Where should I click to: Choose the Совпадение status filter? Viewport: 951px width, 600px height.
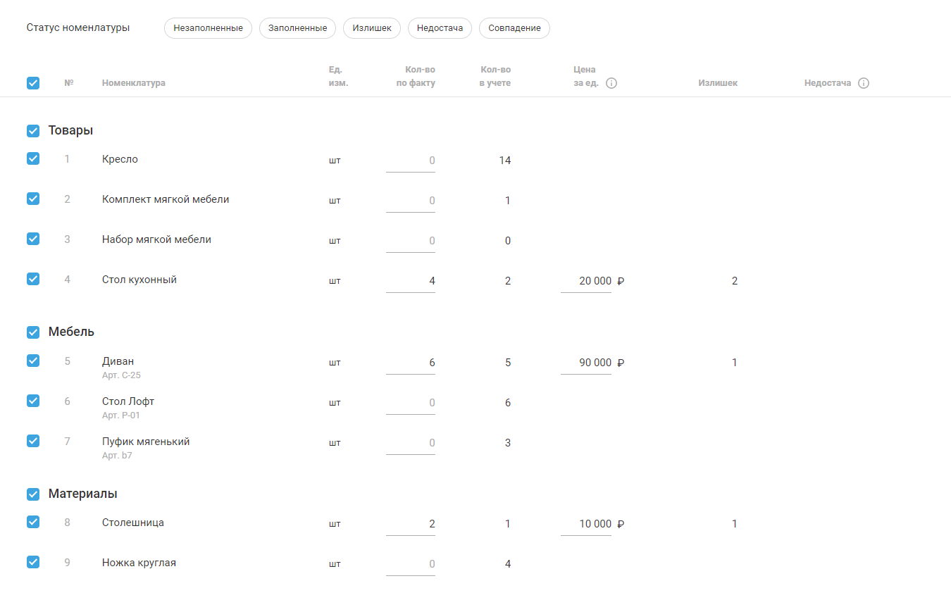point(514,28)
